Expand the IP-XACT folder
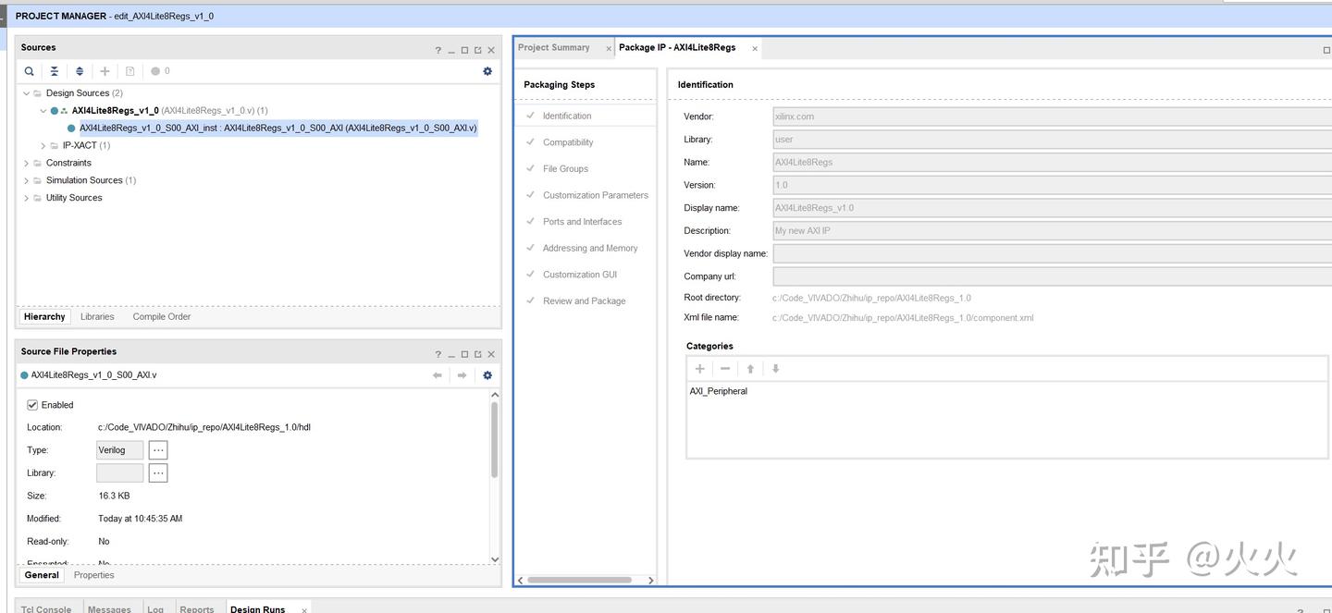 (43, 146)
